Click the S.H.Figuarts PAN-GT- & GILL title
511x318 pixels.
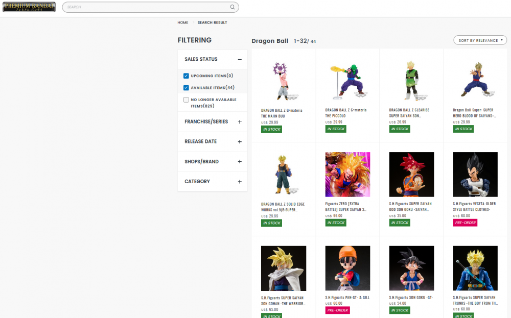tap(347, 298)
